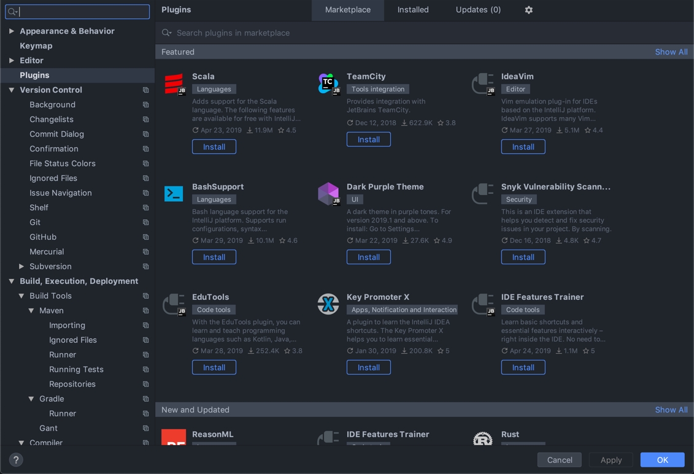Click the BashSupport terminal icon
Image resolution: width=694 pixels, height=474 pixels.
[174, 194]
